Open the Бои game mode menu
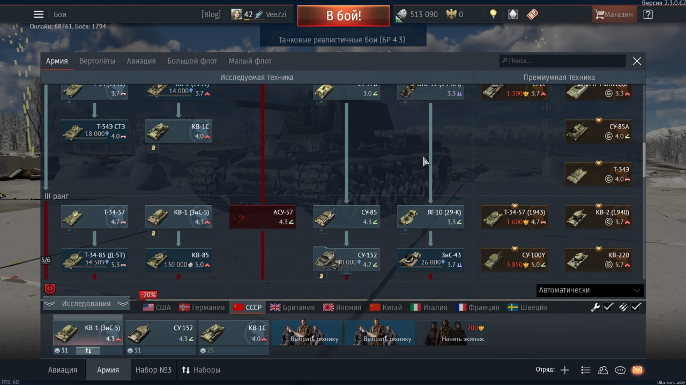This screenshot has height=385, width=686. tap(60, 14)
